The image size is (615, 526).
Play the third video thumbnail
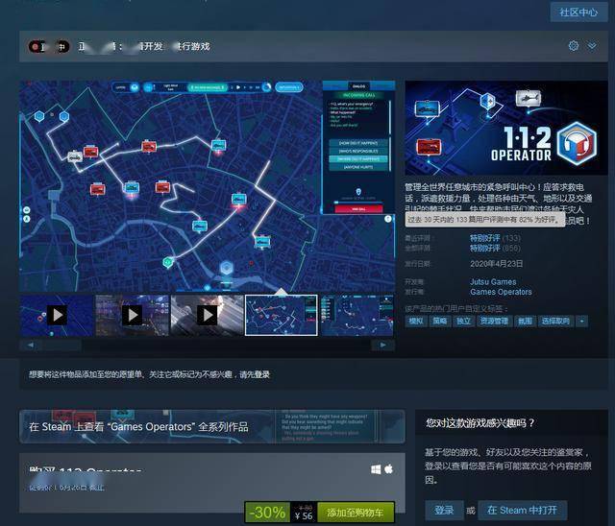(208, 315)
